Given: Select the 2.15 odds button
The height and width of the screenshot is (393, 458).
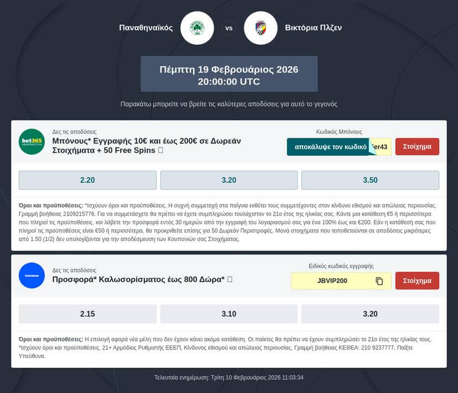Looking at the screenshot, I should tap(88, 314).
